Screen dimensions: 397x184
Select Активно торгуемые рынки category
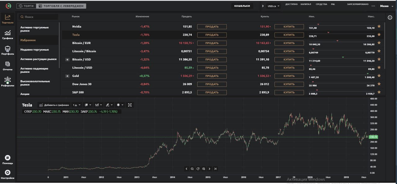tap(38, 29)
